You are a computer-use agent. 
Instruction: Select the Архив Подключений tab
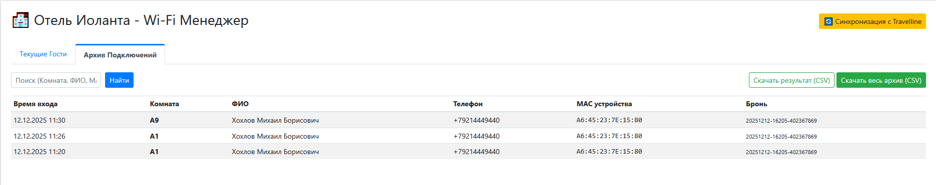[x=120, y=54]
